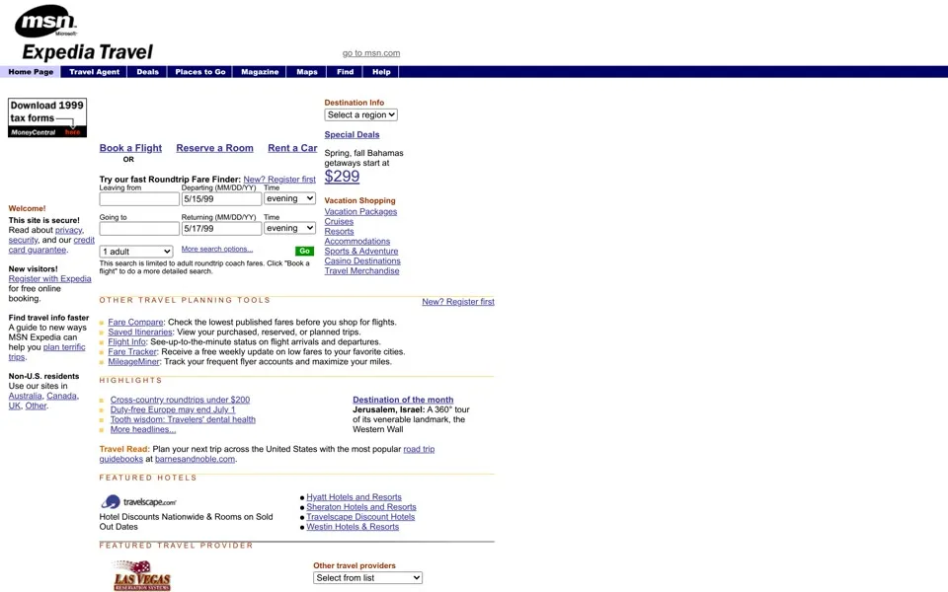This screenshot has height=592, width=948.
Task: Follow the go to msn.com link
Action: coord(371,53)
